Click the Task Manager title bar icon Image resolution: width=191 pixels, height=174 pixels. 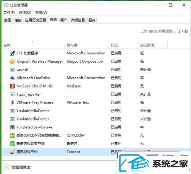tap(6, 5)
